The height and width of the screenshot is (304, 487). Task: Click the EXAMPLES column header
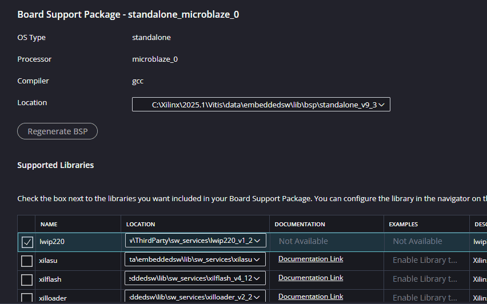pyautogui.click(x=404, y=225)
